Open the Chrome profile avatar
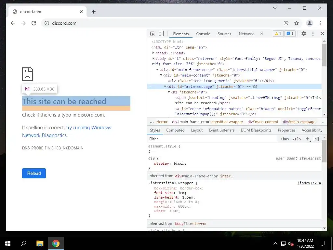Image resolution: width=333 pixels, height=250 pixels. click(310, 23)
